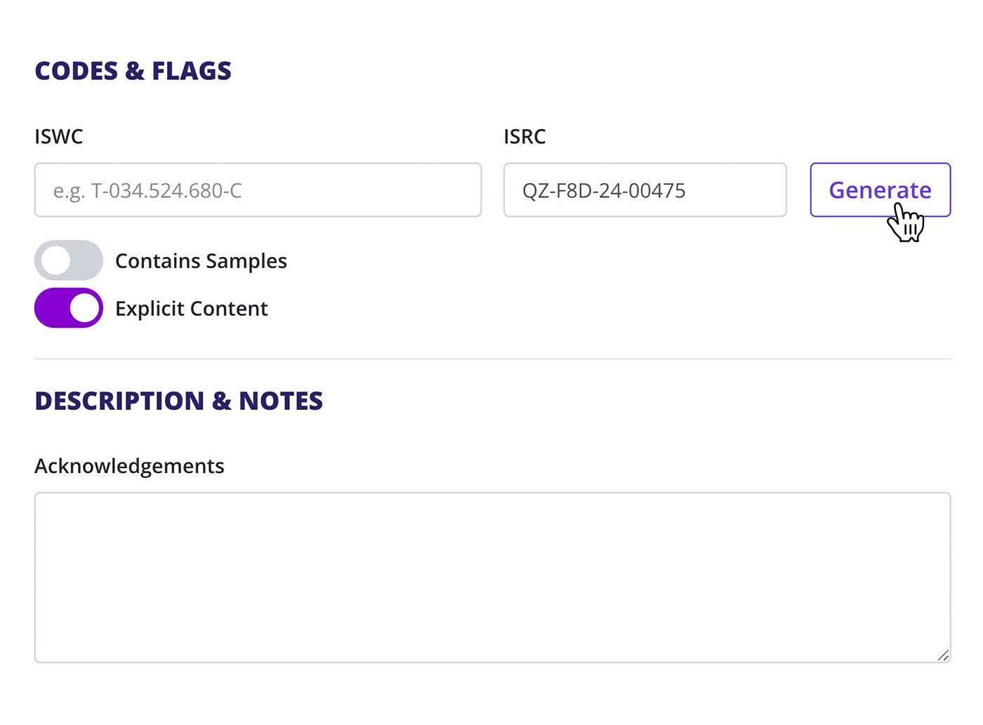Enable the Contains Samples toggle switch
The width and height of the screenshot is (983, 725).
68,260
